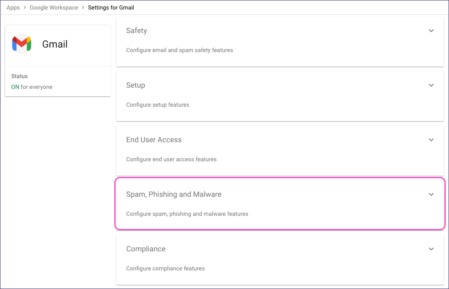Image resolution: width=449 pixels, height=289 pixels.
Task: Click the Status label in Gmail card
Action: 19,76
